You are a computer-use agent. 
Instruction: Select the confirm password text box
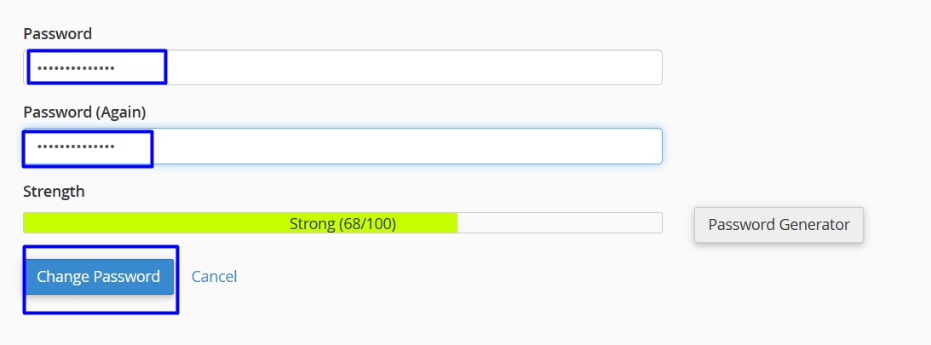point(342,147)
